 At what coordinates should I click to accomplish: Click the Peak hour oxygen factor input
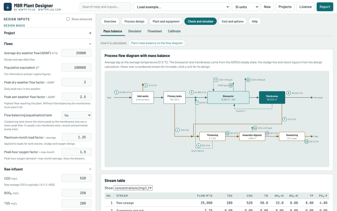(76, 152)
